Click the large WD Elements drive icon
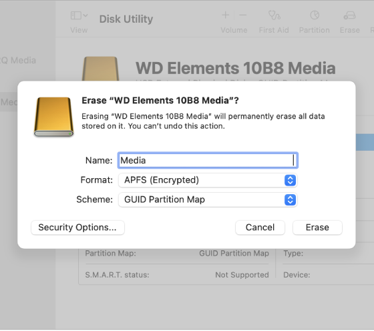This screenshot has height=331, width=374. (x=100, y=69)
